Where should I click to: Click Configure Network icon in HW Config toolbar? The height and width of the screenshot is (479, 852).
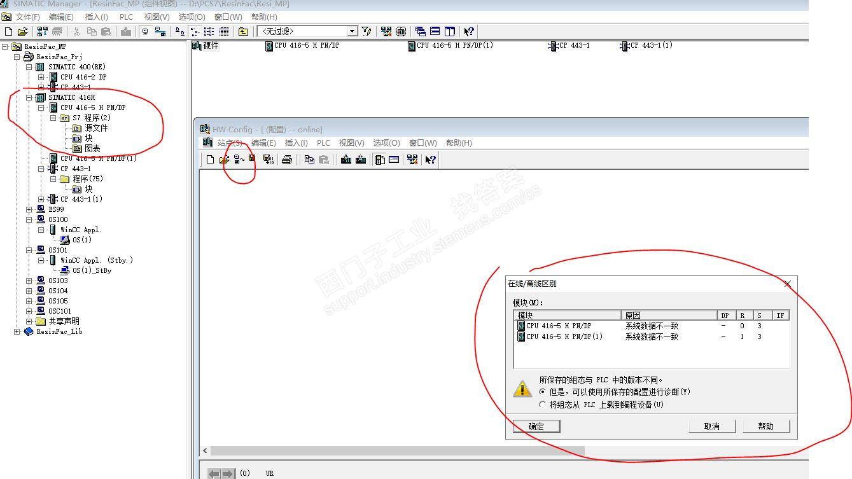[412, 160]
